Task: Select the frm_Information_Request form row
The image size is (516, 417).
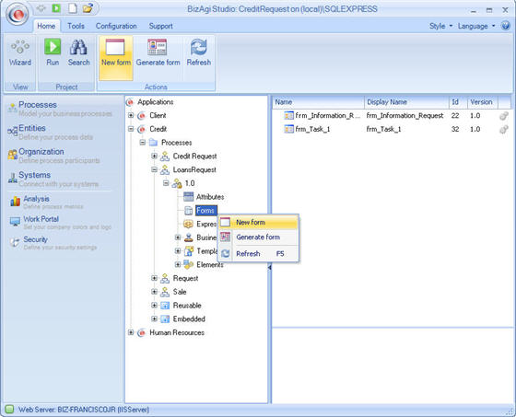Action: click(392, 115)
